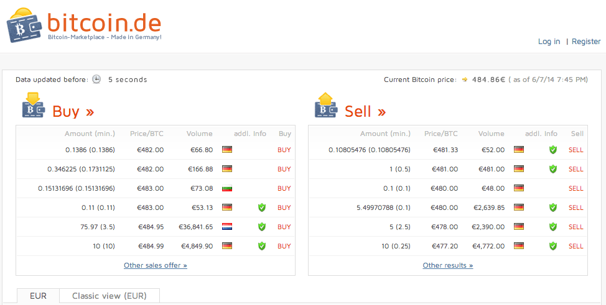The image size is (606, 305).
Task: Switch to Classic view (EUR) tab
Action: pos(110,296)
